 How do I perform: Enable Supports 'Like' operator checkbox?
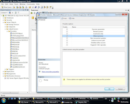tap(67, 45)
